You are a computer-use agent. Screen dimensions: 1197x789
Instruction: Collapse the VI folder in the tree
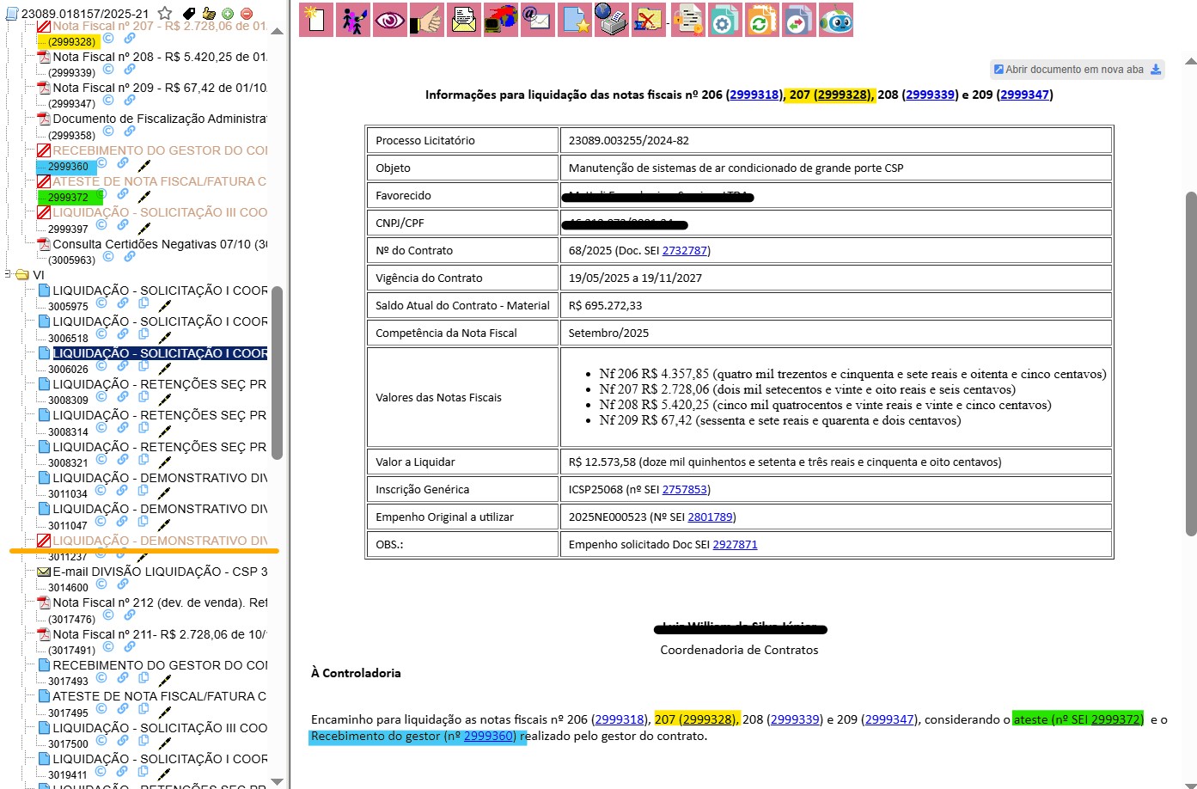[9, 275]
